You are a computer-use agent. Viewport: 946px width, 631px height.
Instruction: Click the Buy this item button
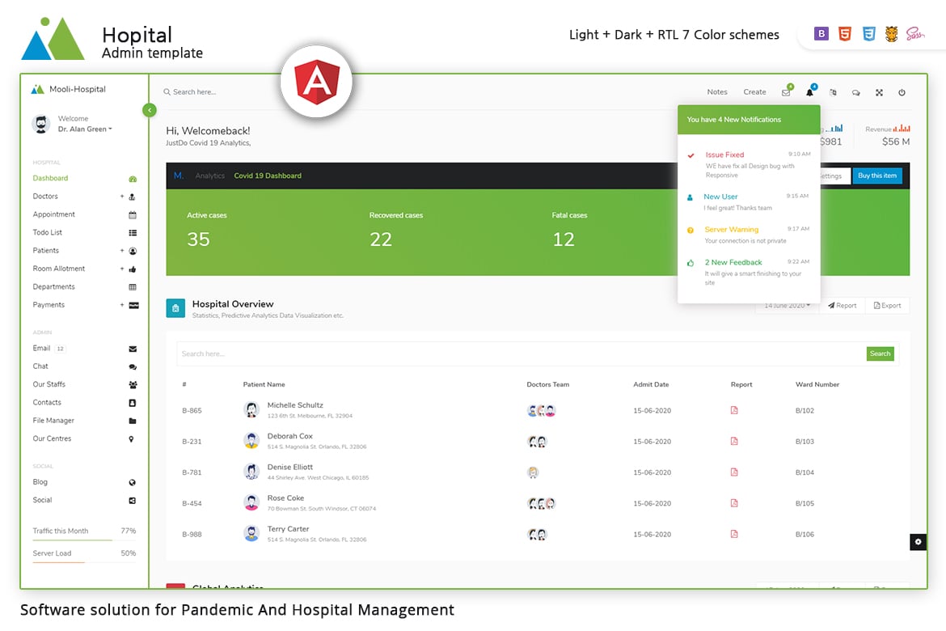coord(877,176)
